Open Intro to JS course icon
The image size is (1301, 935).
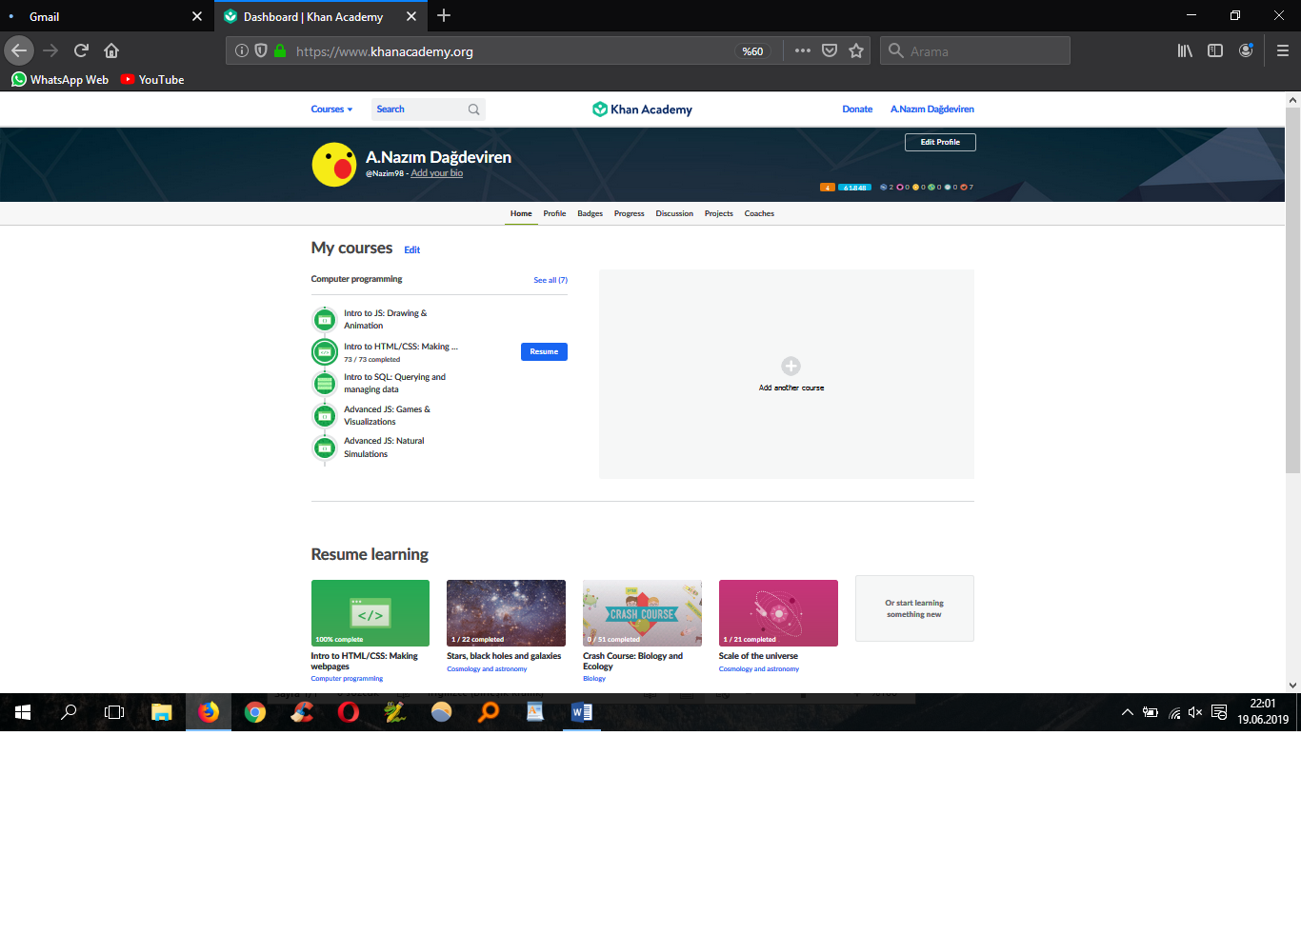[325, 320]
